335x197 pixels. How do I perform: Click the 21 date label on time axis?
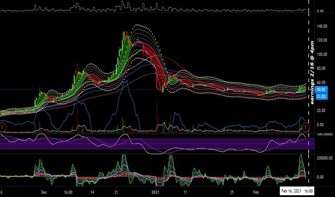click(116, 192)
